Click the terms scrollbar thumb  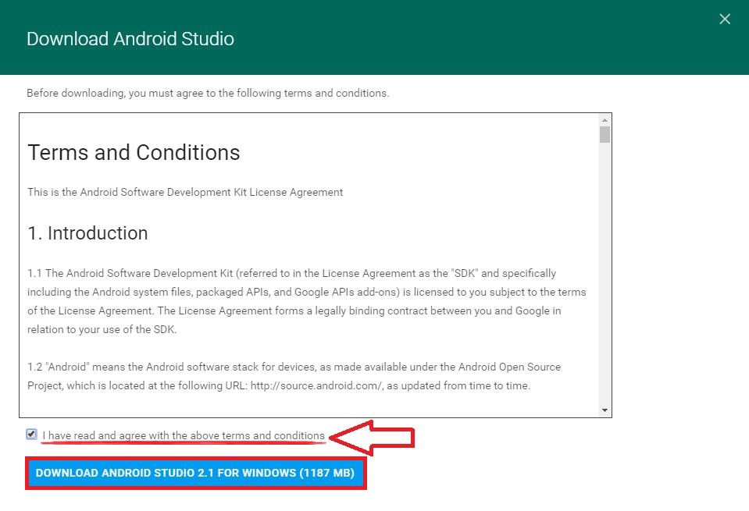click(605, 134)
